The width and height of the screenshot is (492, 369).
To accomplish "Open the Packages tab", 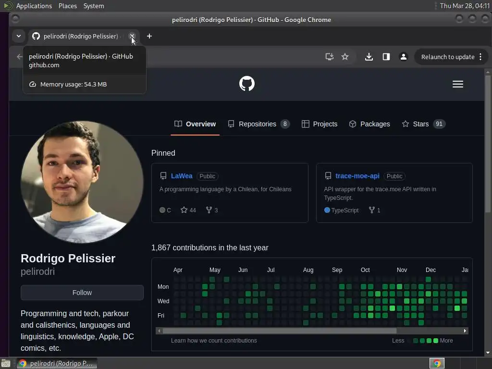I will pos(369,124).
